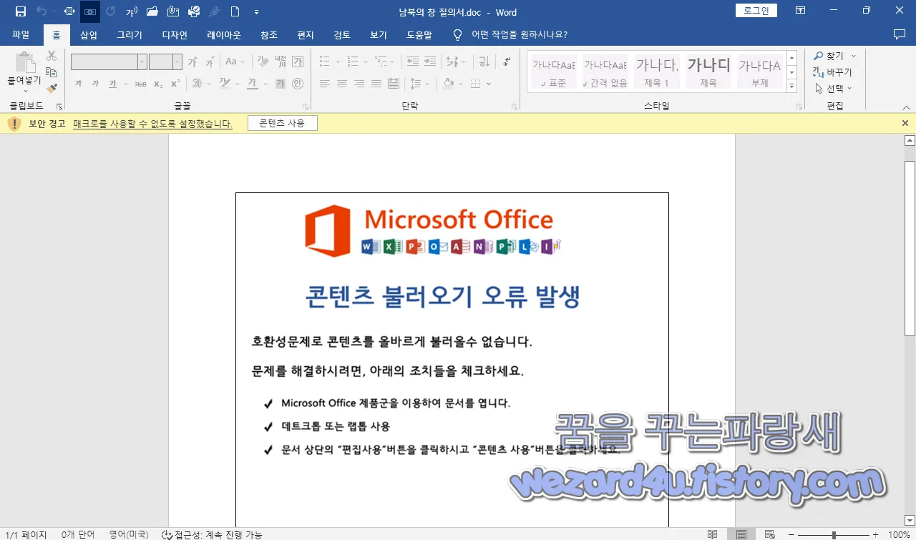The image size is (916, 540).
Task: Click the 로그인 sign-in button
Action: point(756,10)
